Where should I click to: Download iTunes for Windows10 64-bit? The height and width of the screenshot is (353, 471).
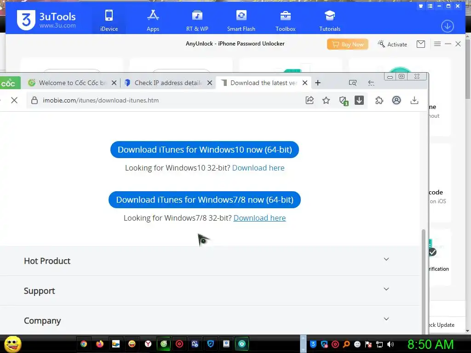tap(205, 149)
